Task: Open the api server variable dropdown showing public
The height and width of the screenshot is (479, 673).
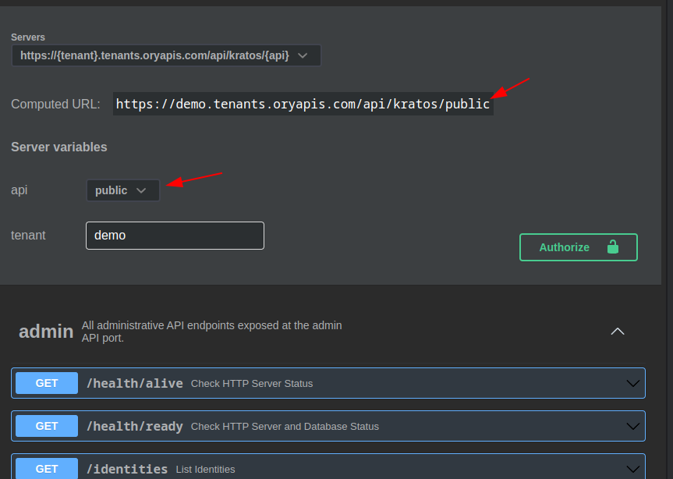Action: tap(122, 190)
